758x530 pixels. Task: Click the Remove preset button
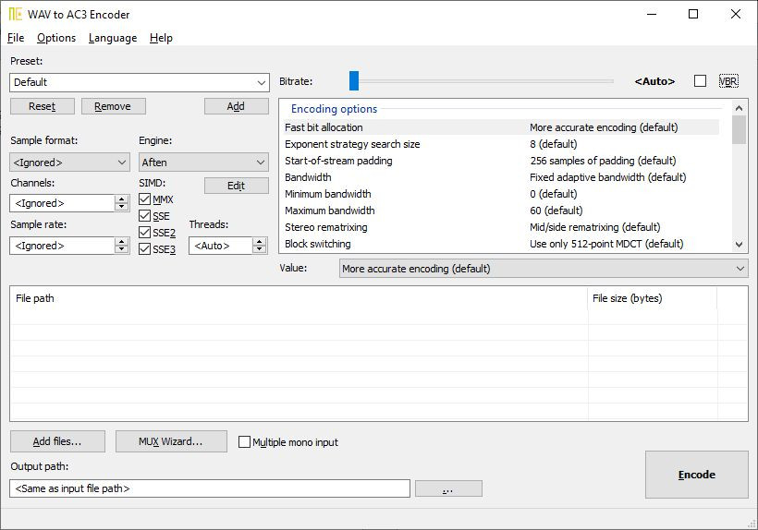(113, 106)
